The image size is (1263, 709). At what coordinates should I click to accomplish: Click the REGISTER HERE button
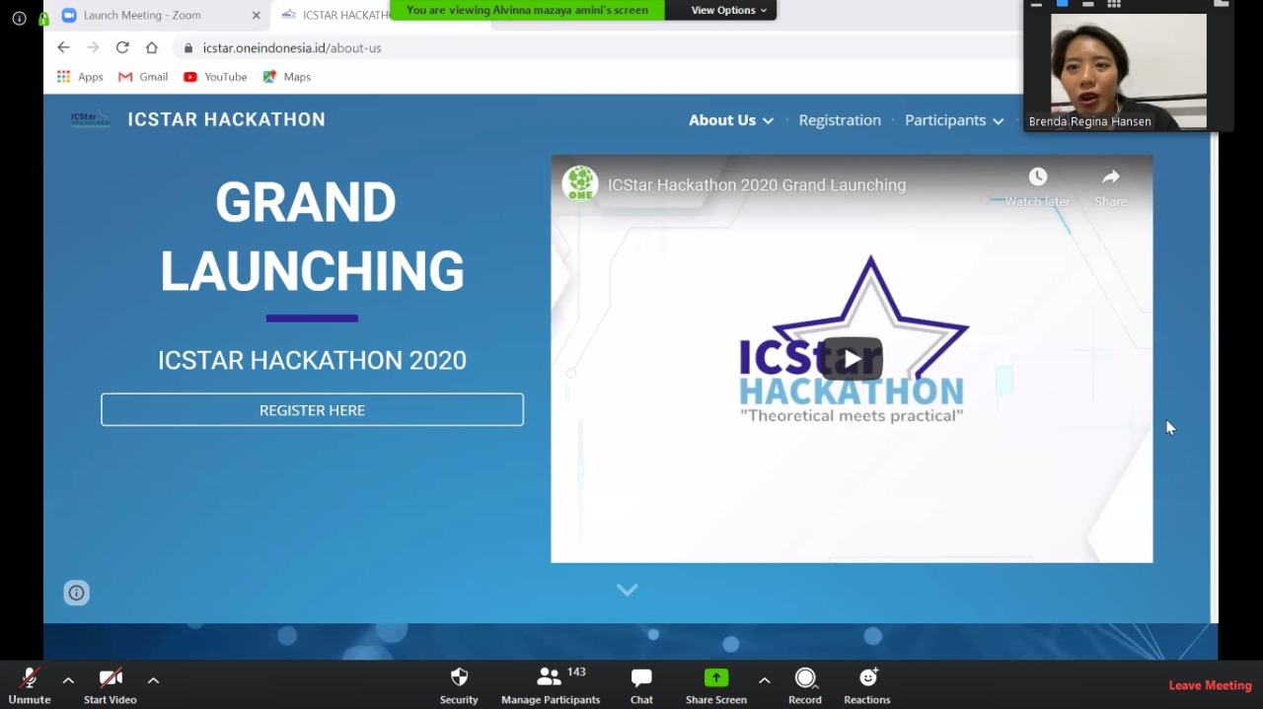coord(312,409)
